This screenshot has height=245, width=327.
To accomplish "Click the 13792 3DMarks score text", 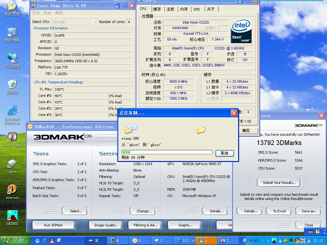I will point(279,143).
